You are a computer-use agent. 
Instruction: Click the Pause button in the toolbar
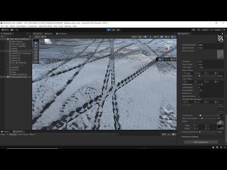tap(113, 30)
